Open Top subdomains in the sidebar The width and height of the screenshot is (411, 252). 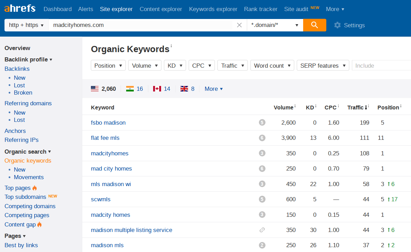pyautogui.click(x=25, y=197)
